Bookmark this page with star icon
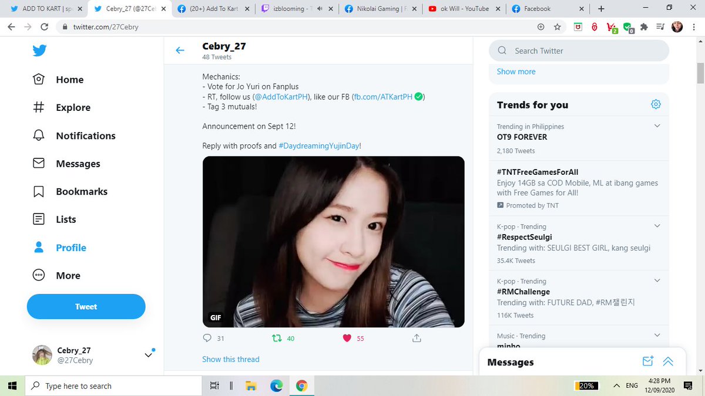The image size is (705, 396). 558,27
